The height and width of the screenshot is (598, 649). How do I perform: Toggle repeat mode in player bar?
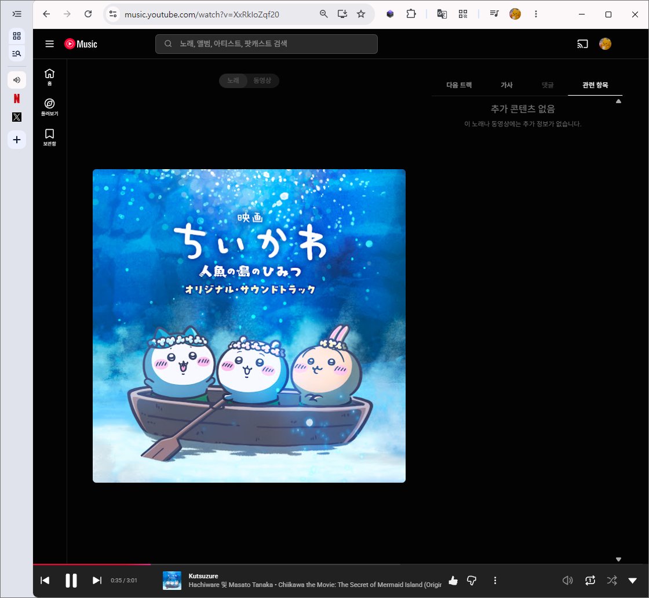click(590, 580)
